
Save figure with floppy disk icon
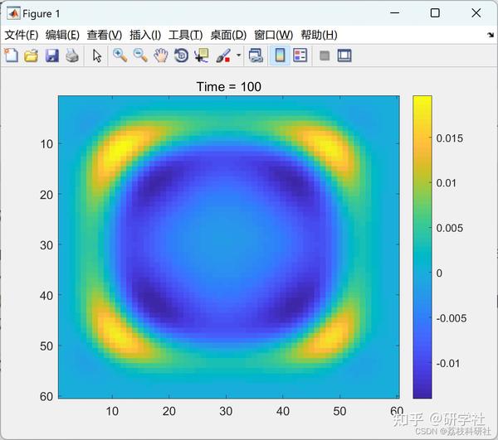coord(51,56)
